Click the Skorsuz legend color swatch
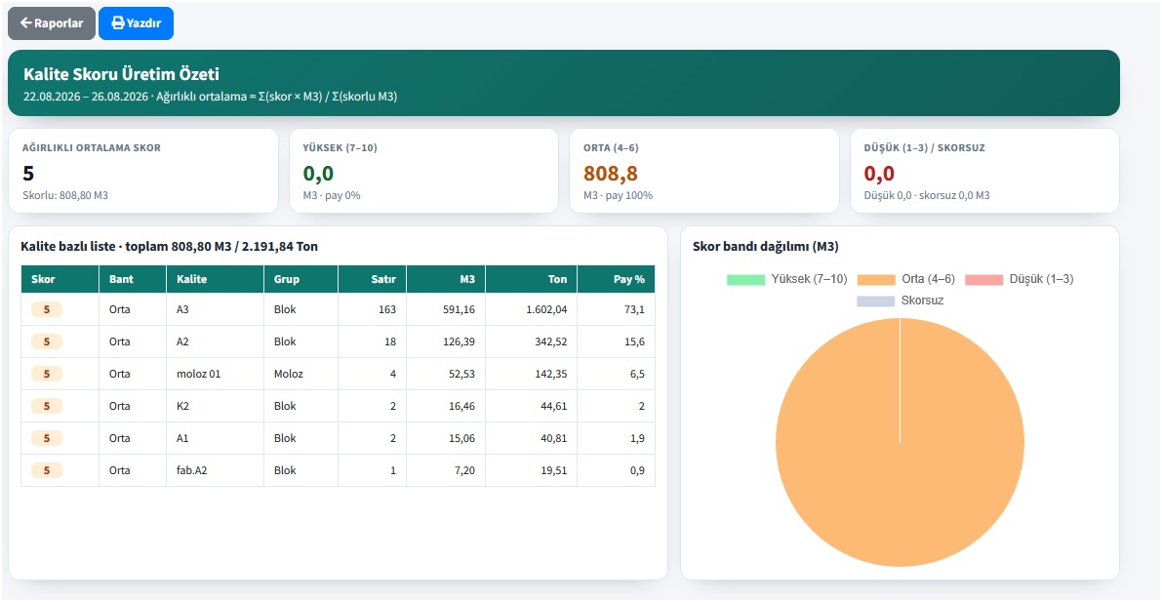The height and width of the screenshot is (602, 1162). click(876, 301)
